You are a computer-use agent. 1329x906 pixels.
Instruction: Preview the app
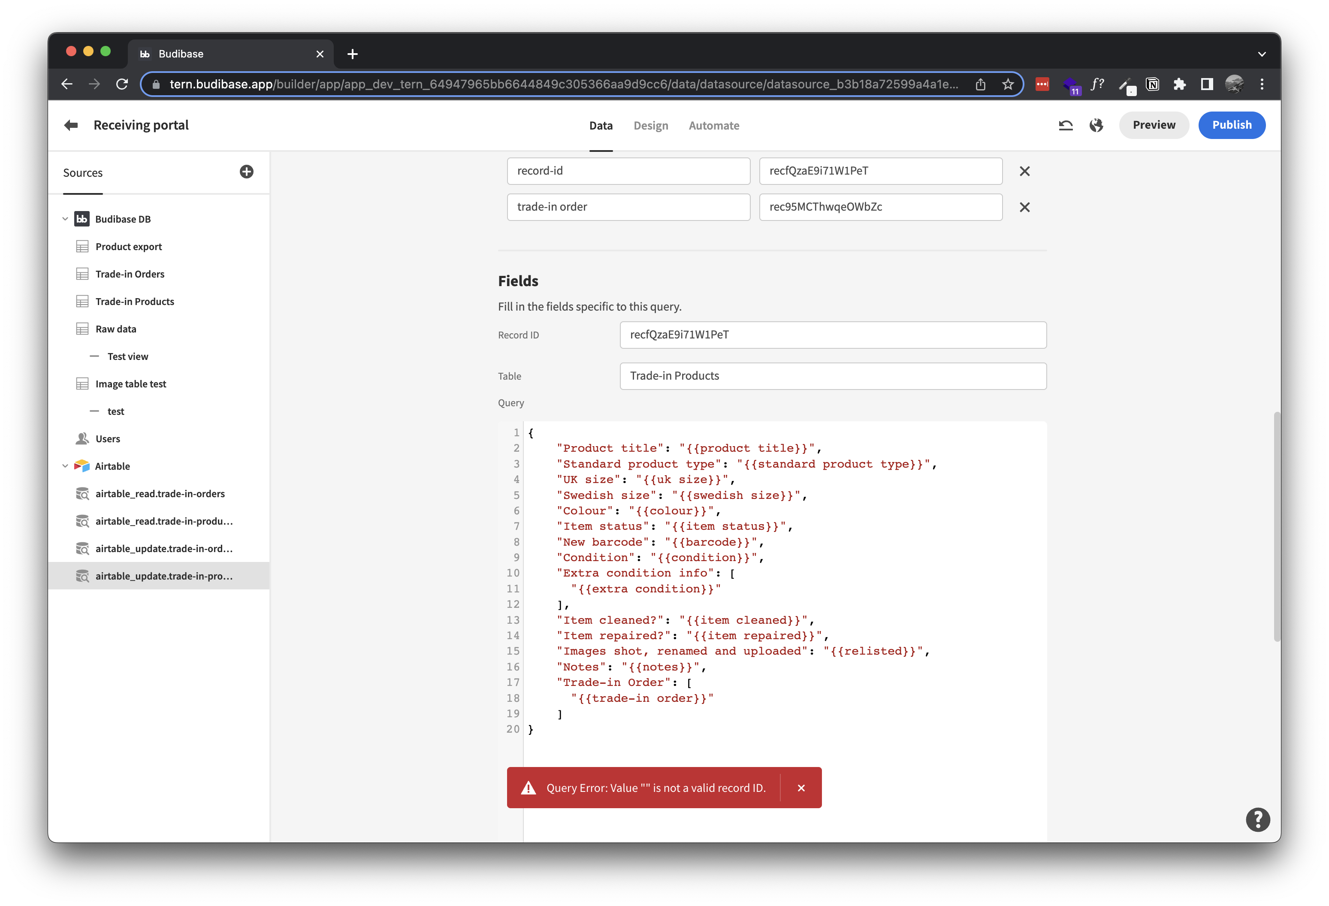coord(1154,125)
